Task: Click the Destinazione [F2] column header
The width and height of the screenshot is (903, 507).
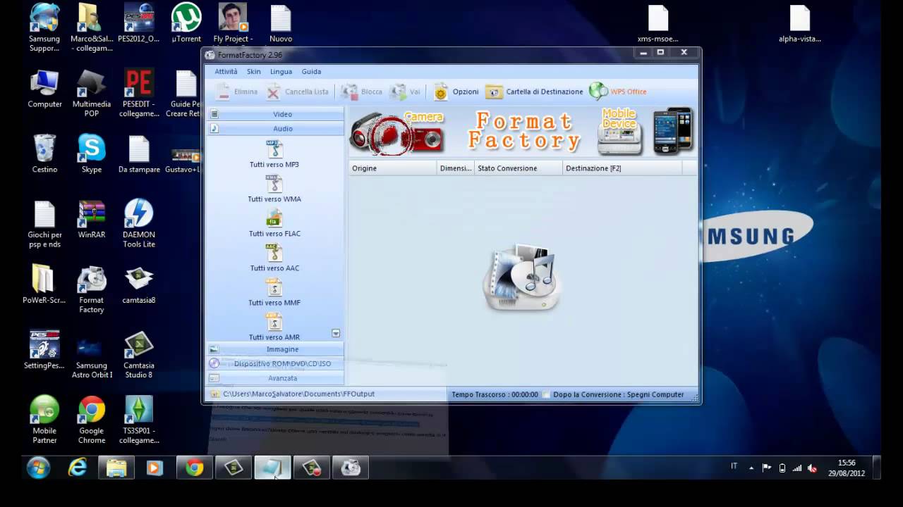Action: point(622,168)
